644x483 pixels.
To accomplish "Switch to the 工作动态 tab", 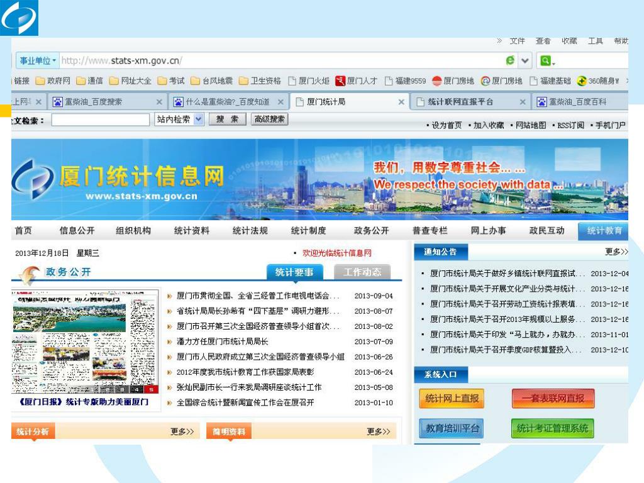I will pyautogui.click(x=362, y=272).
